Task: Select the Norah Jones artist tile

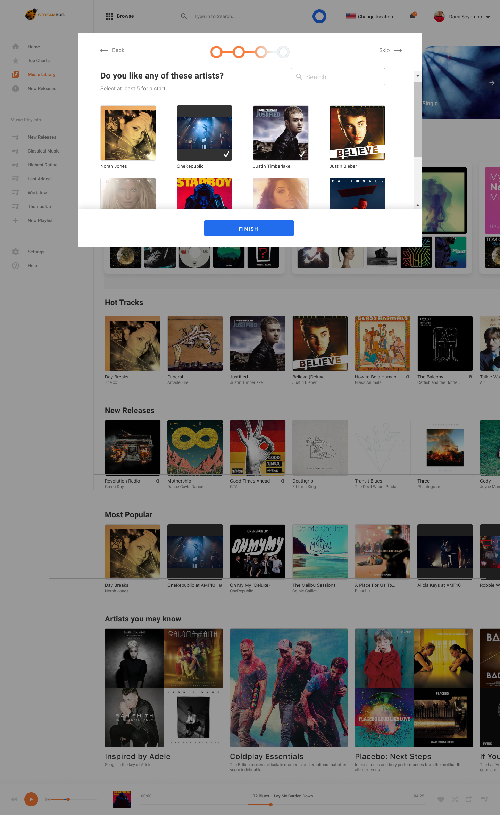Action: [128, 133]
